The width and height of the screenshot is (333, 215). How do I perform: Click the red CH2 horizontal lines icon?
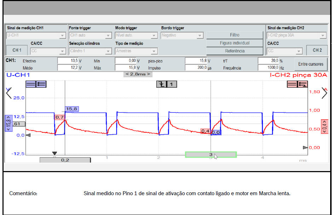(292, 84)
